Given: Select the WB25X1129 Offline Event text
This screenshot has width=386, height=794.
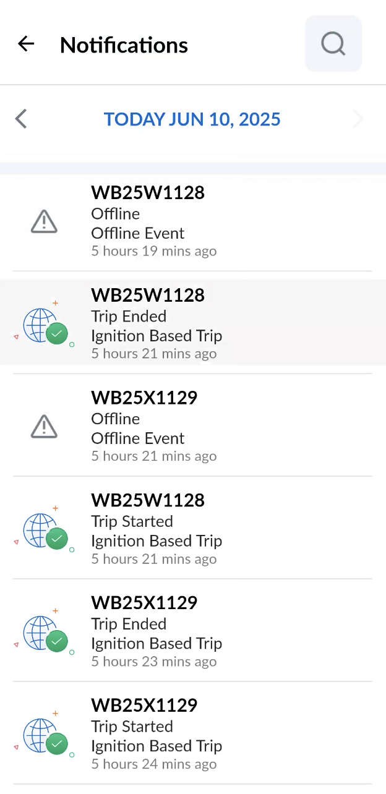Looking at the screenshot, I should coord(138,438).
